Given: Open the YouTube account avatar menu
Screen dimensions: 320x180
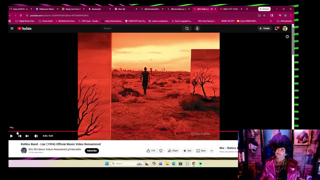Looking at the screenshot, I should click(x=285, y=28).
